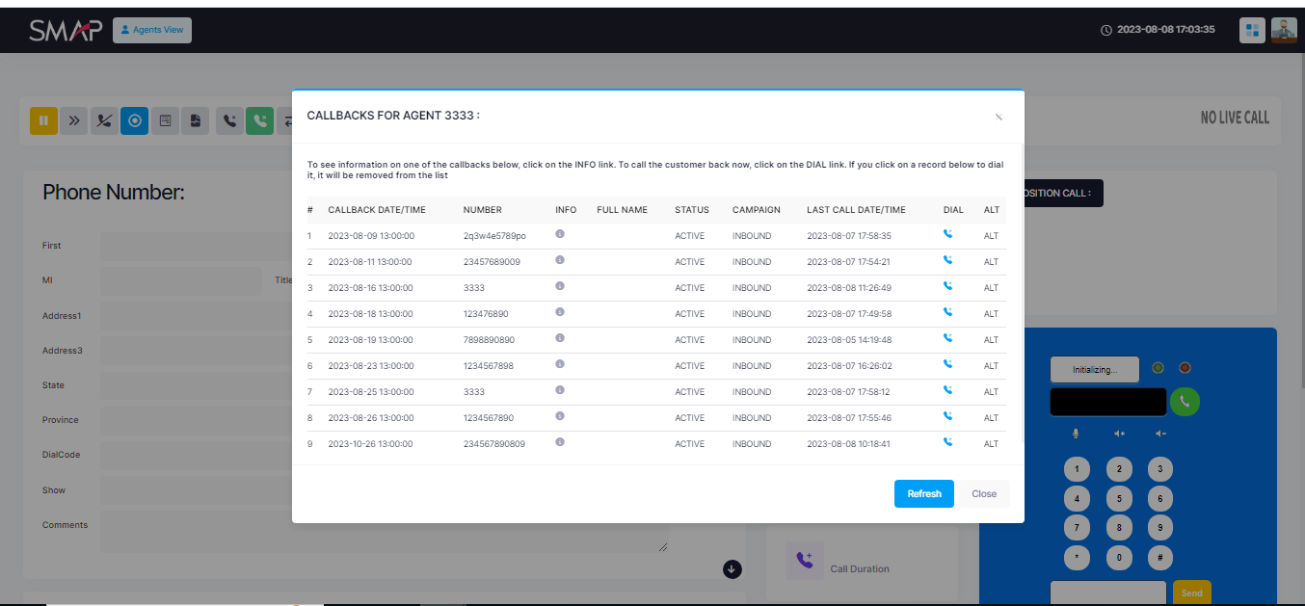Mute the softphone microphone
1305x606 pixels.
pyautogui.click(x=1076, y=434)
